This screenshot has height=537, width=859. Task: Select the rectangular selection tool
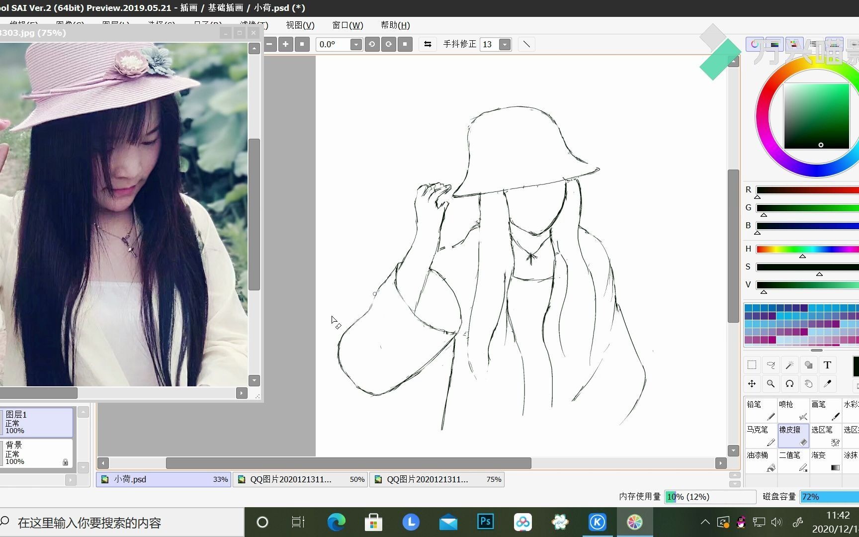(752, 365)
